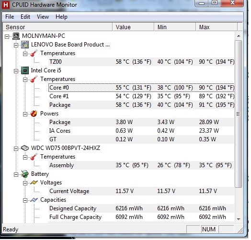Collapse the Intel Core i5 node
251x240 pixels.
point(16,71)
